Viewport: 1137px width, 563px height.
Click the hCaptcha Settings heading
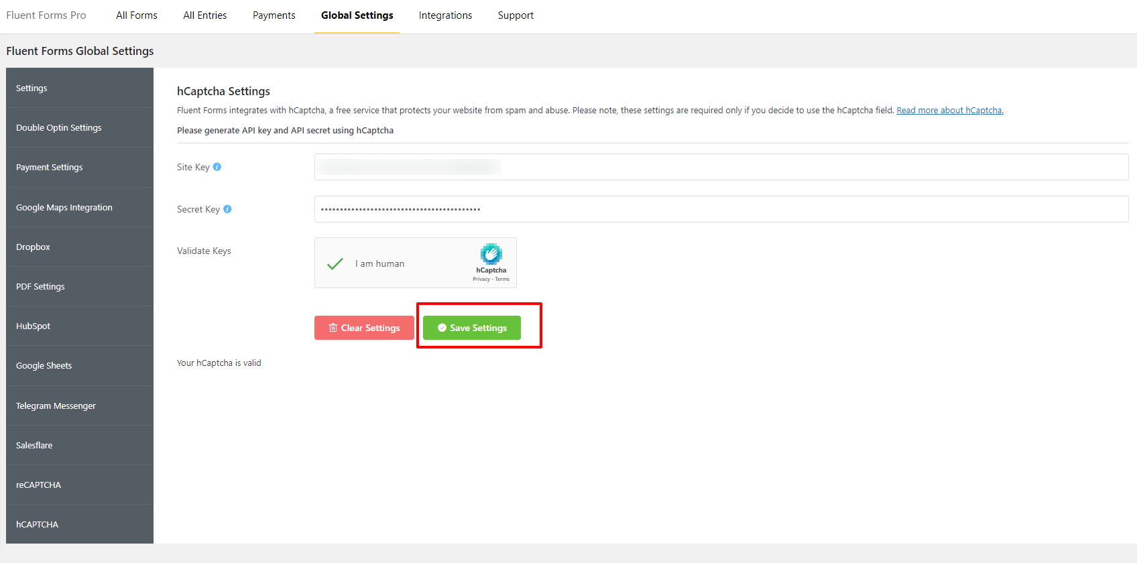pos(224,91)
